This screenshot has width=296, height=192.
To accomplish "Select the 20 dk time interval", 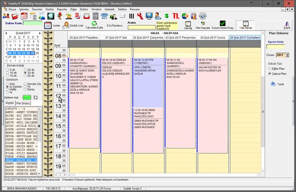I will tap(25, 70).
